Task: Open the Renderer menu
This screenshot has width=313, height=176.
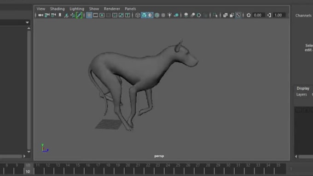Action: (x=112, y=9)
